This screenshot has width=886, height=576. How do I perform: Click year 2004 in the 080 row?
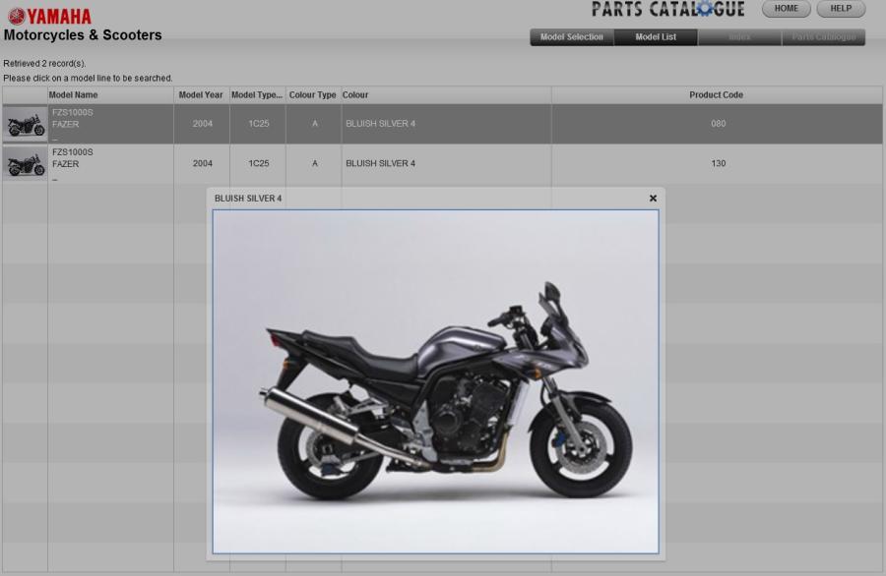click(x=202, y=124)
